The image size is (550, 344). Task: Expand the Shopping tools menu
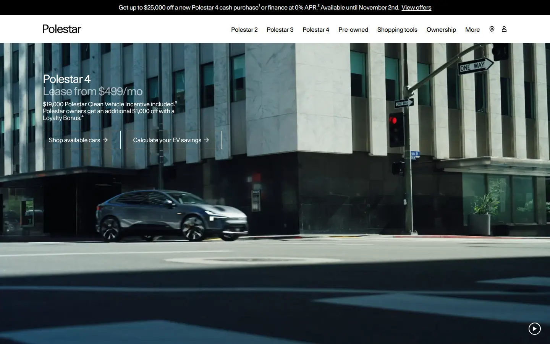397,30
